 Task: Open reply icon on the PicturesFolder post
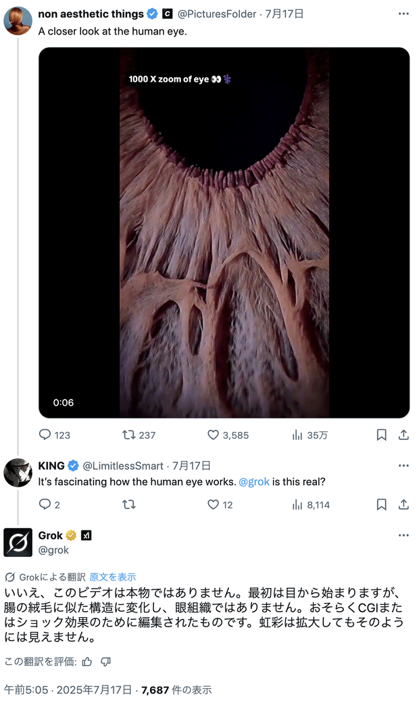[x=45, y=435]
